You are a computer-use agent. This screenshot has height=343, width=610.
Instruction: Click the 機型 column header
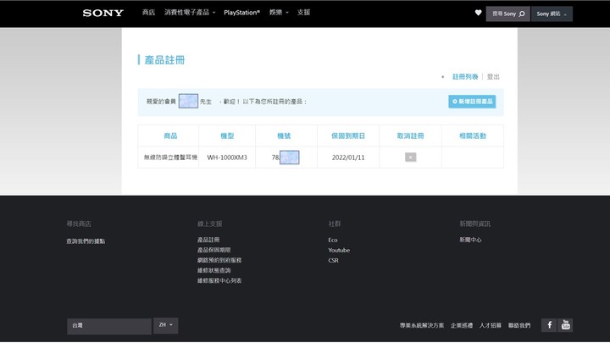pyautogui.click(x=227, y=136)
